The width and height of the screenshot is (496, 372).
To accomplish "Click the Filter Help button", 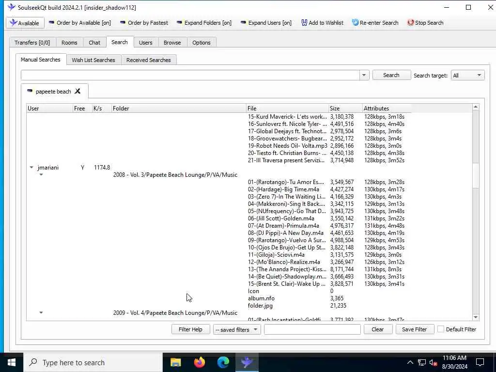I will 190,329.
